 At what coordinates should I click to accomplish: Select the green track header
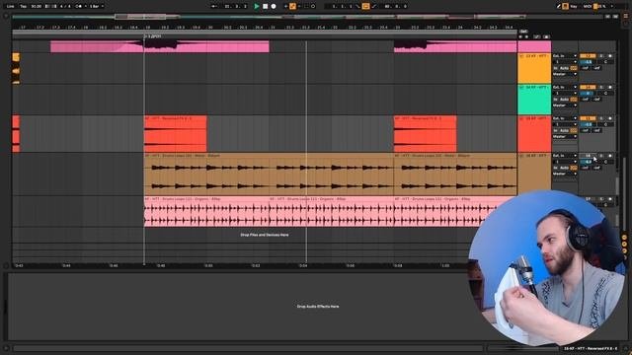click(534, 100)
